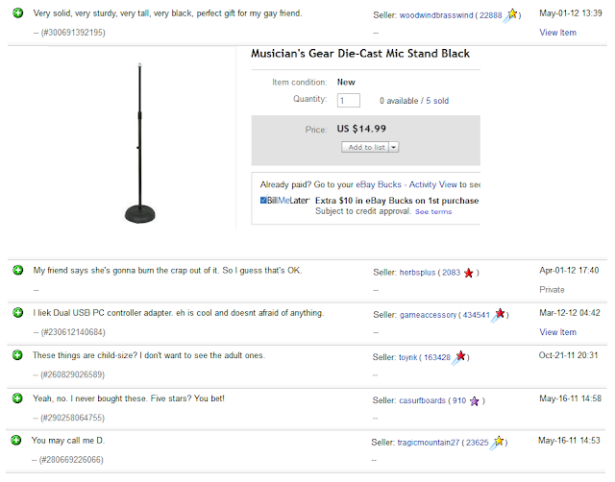Click green plus icon beside mic stand feedback
Viewport: 615px width, 482px height.
point(17,13)
